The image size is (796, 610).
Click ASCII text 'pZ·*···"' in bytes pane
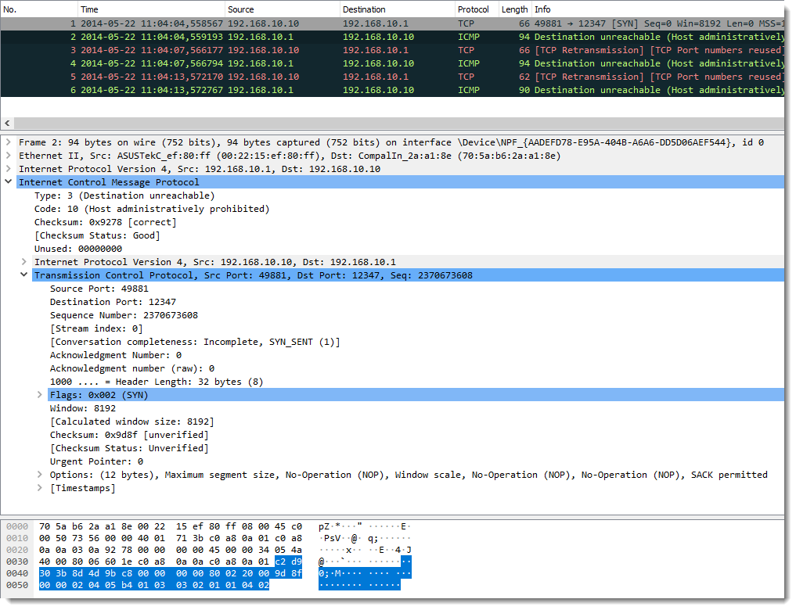(340, 526)
